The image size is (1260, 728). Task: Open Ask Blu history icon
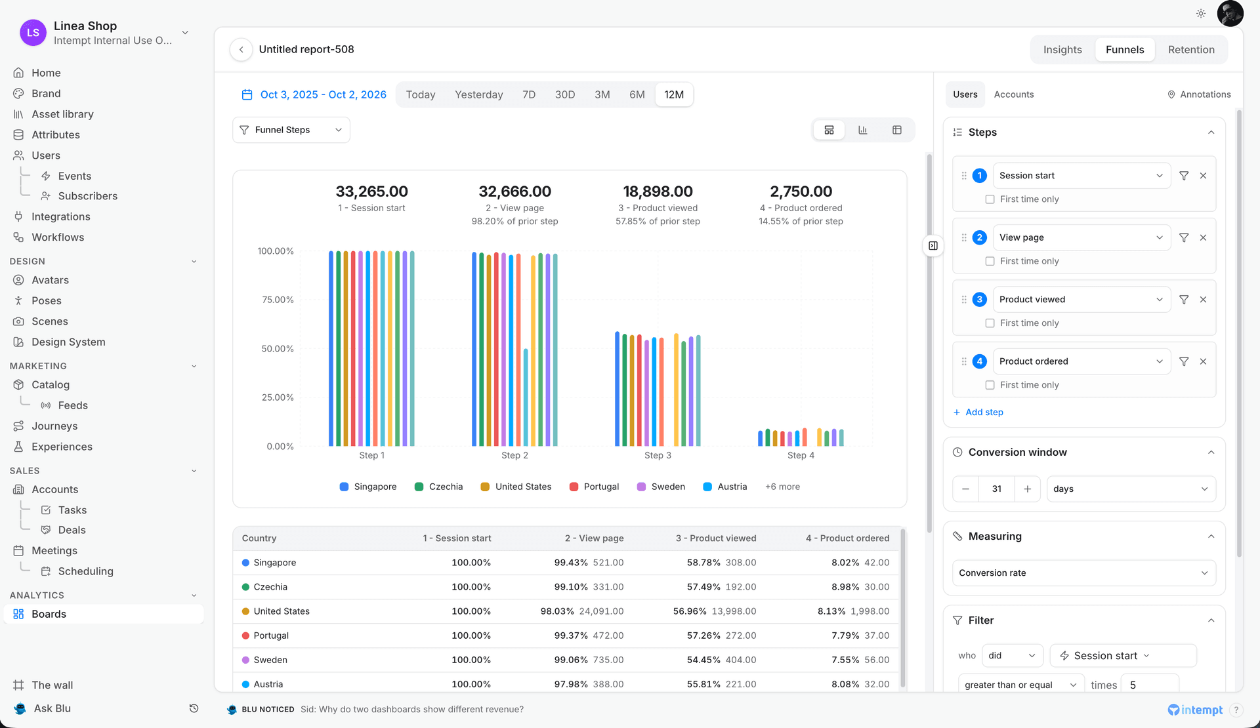(194, 708)
